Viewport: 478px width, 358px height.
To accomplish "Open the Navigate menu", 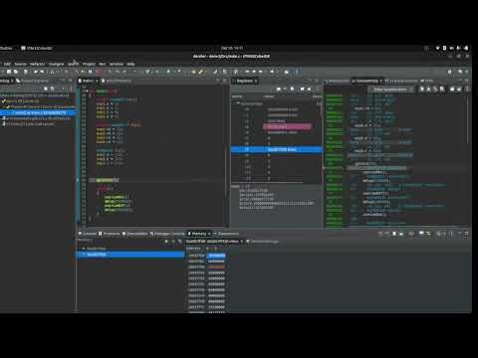I will 57,64.
